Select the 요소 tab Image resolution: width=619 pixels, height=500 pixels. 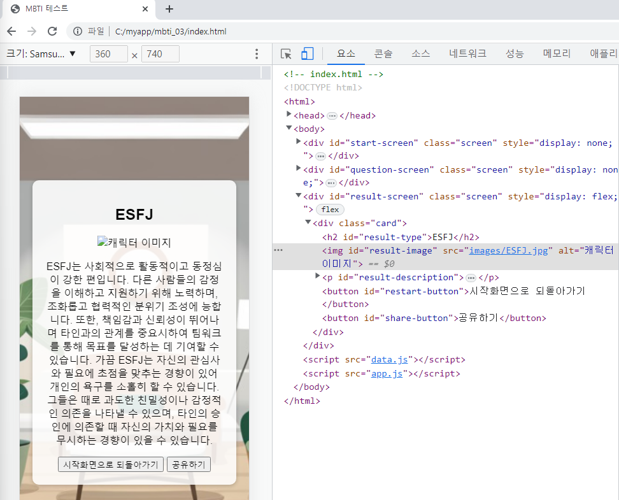coord(346,54)
